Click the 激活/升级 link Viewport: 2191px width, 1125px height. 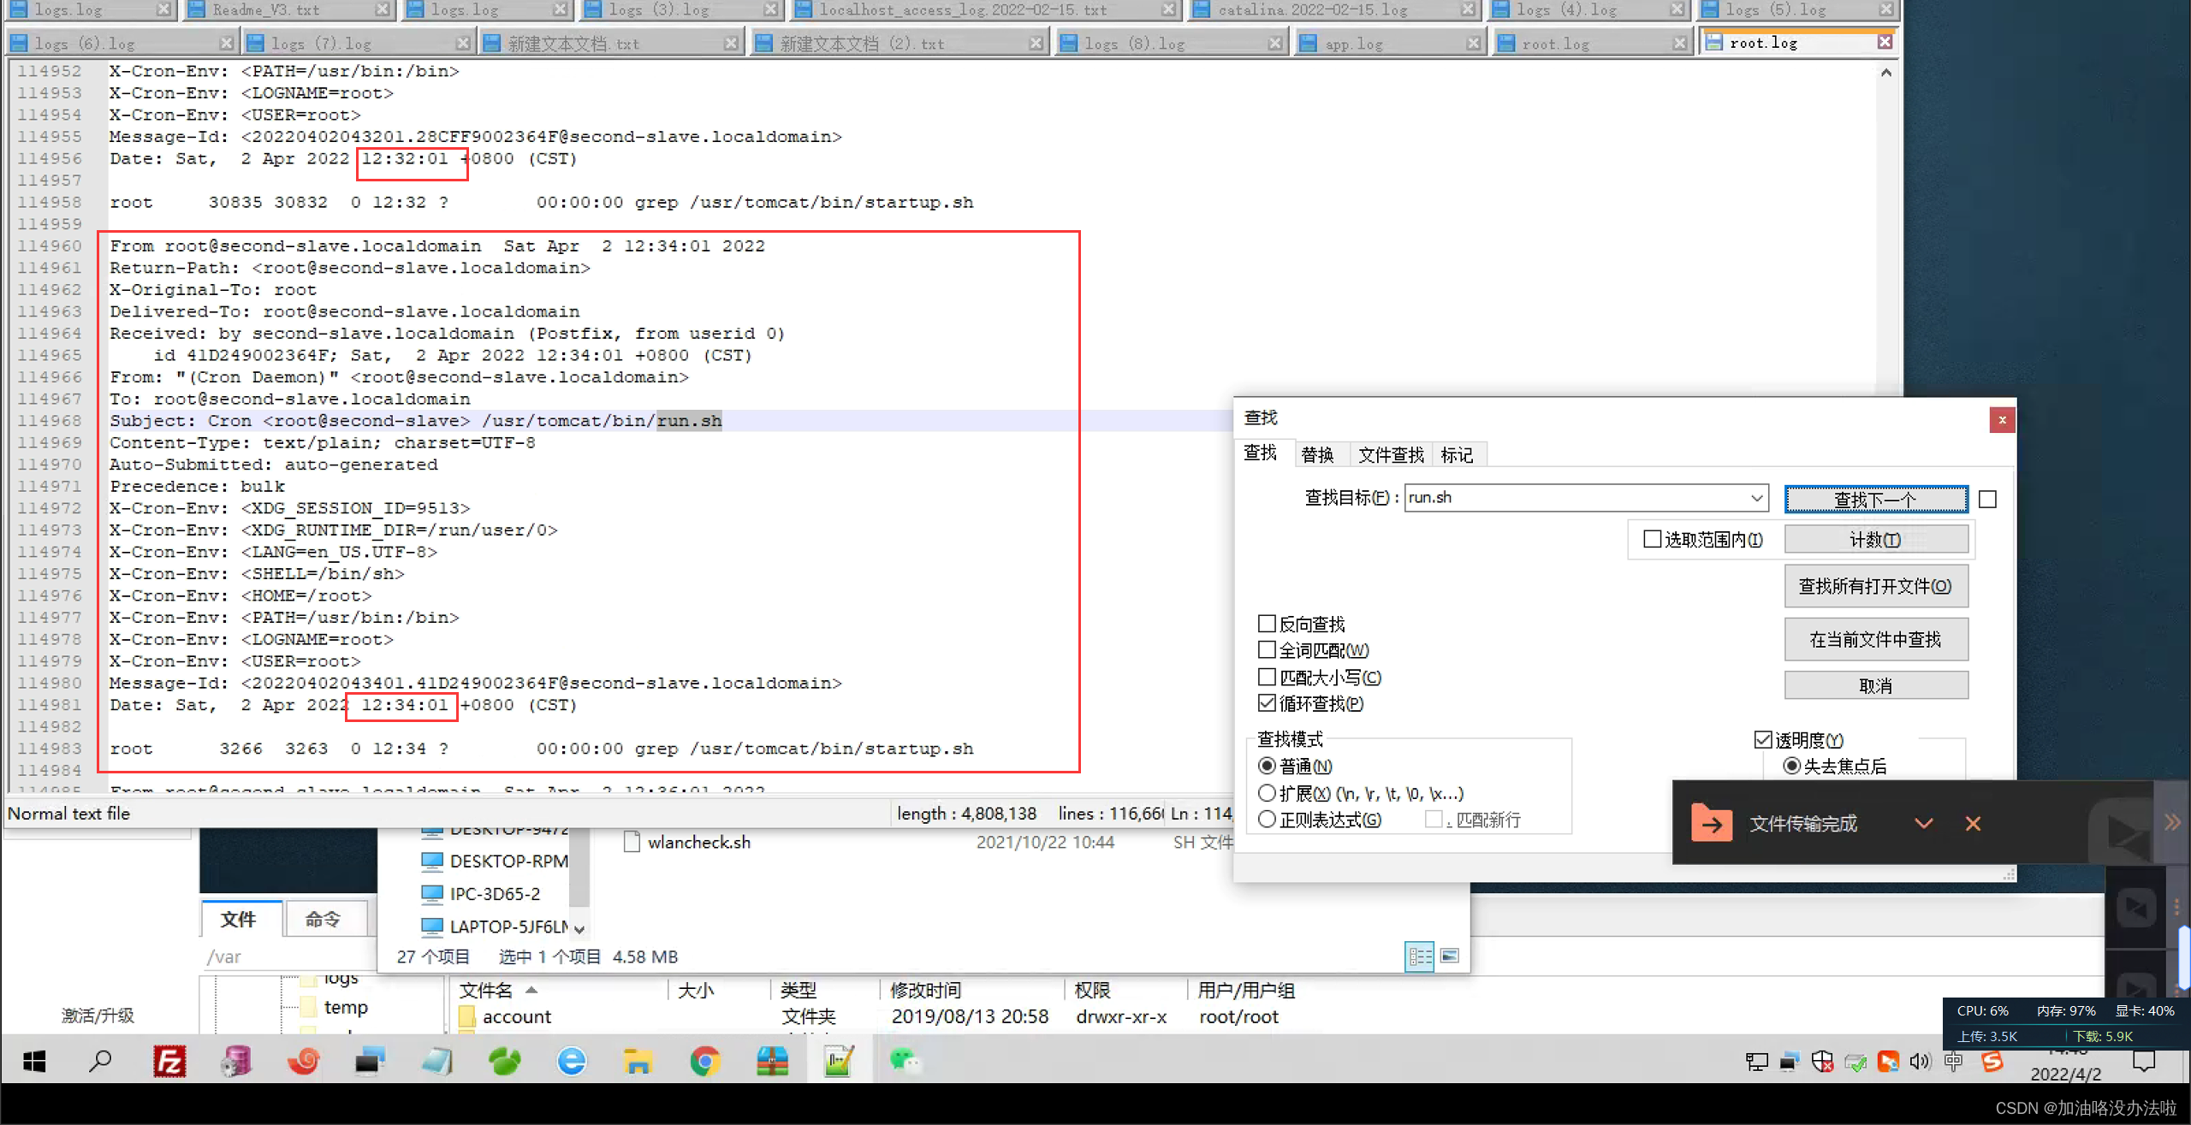pos(98,1015)
